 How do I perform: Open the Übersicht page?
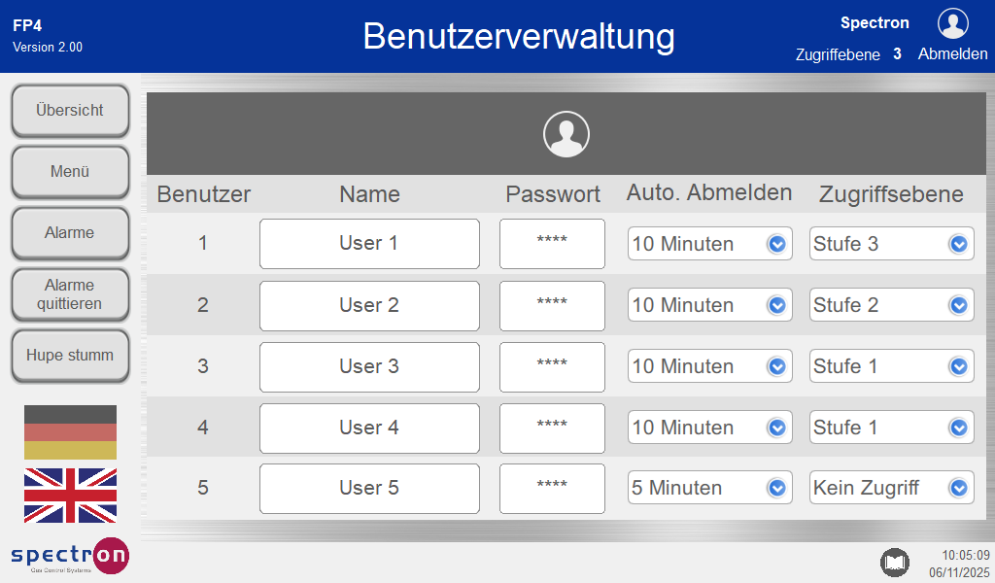(x=70, y=111)
